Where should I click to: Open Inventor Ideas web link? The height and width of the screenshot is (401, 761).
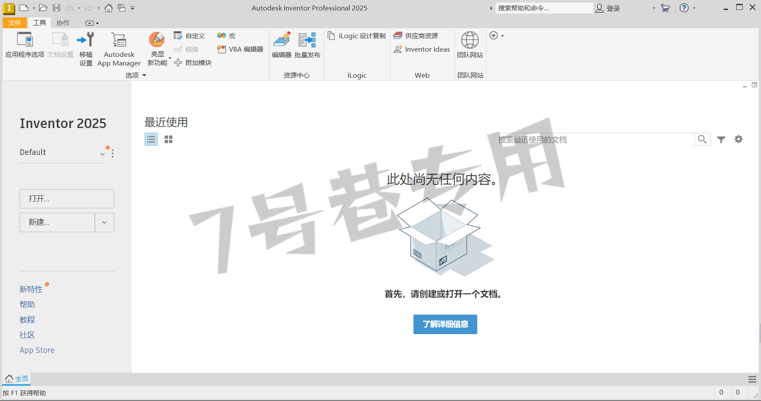click(x=422, y=49)
